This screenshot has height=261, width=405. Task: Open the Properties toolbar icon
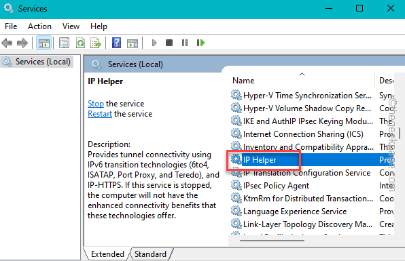(x=64, y=43)
